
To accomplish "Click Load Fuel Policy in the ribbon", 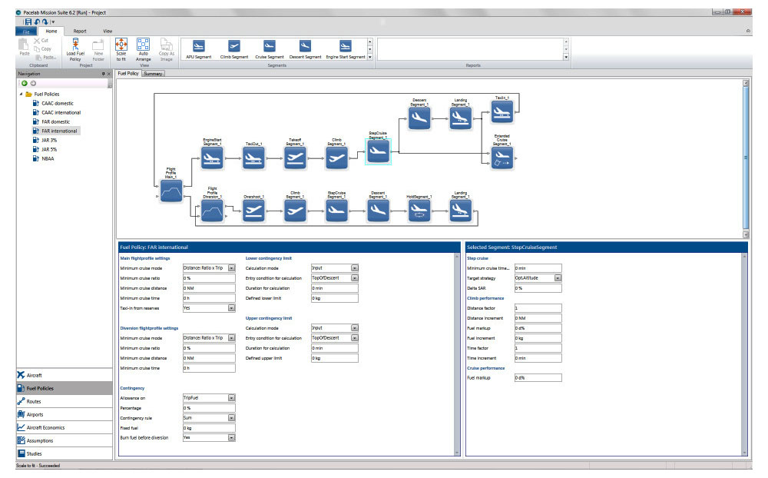I will tap(75, 50).
